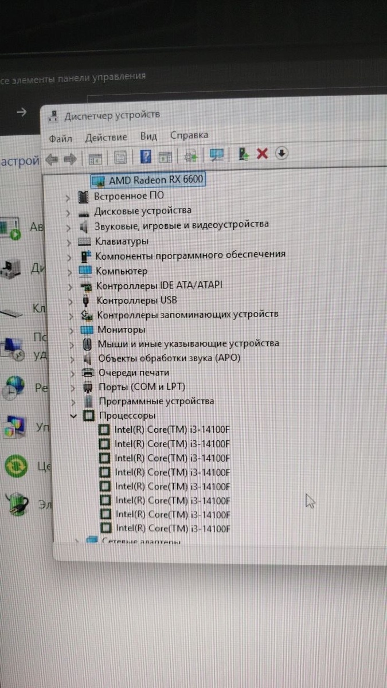Toggle the show/hide action pane toolbar icon
The image size is (387, 688).
click(165, 157)
